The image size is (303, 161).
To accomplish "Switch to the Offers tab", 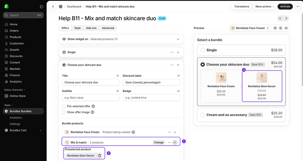I will [x=65, y=28].
